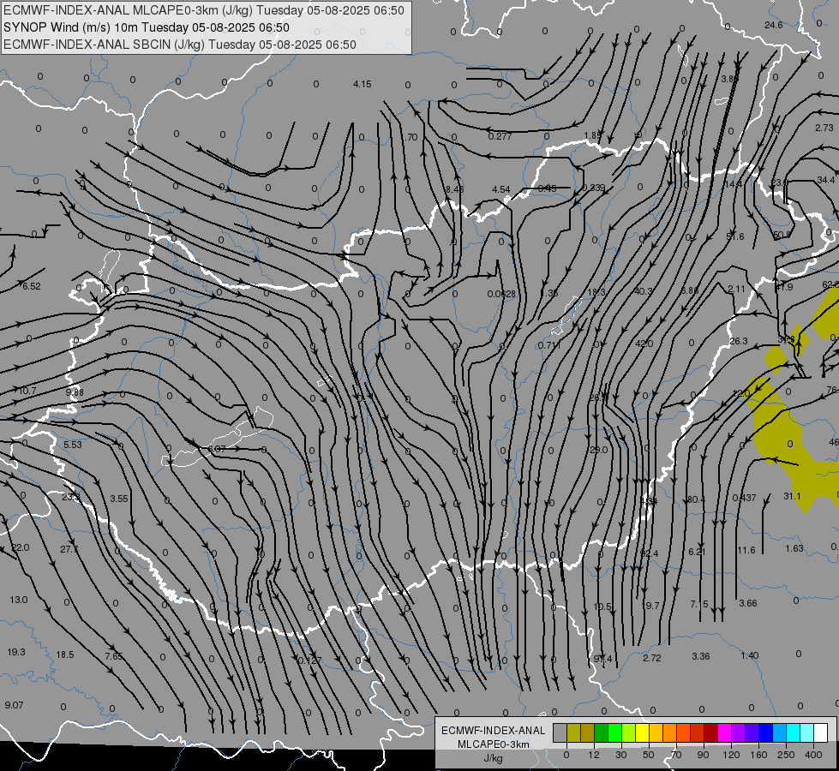This screenshot has width=839, height=771.
Task: Click the grid value 42.0
Action: [x=644, y=344]
